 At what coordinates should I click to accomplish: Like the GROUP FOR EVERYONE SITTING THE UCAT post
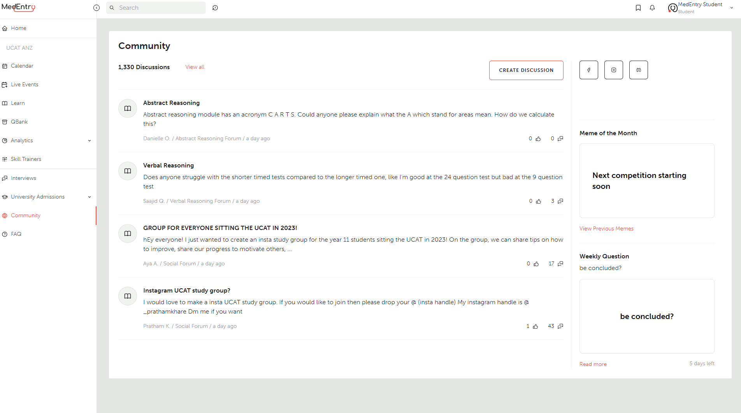[536, 263]
